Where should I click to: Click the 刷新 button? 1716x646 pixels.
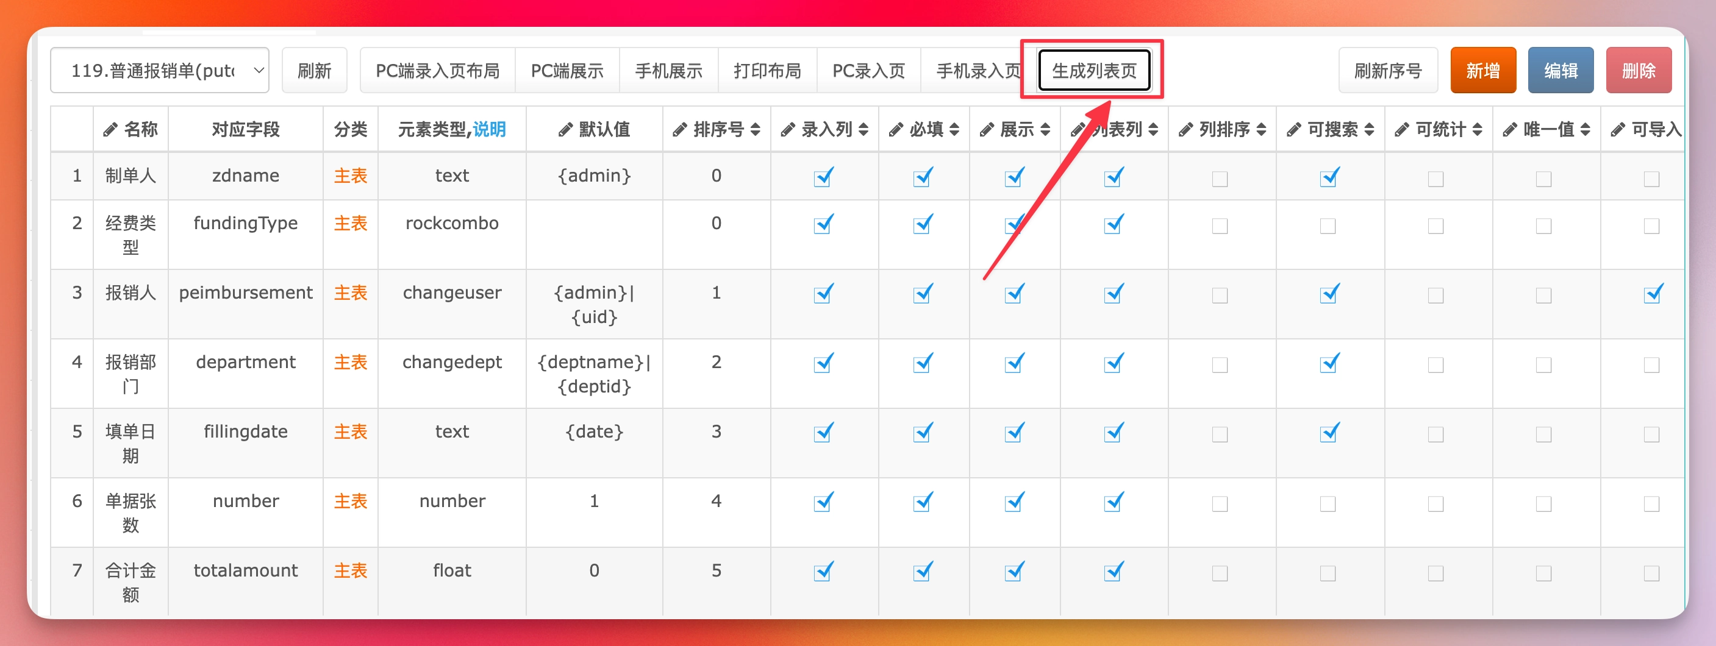[315, 71]
